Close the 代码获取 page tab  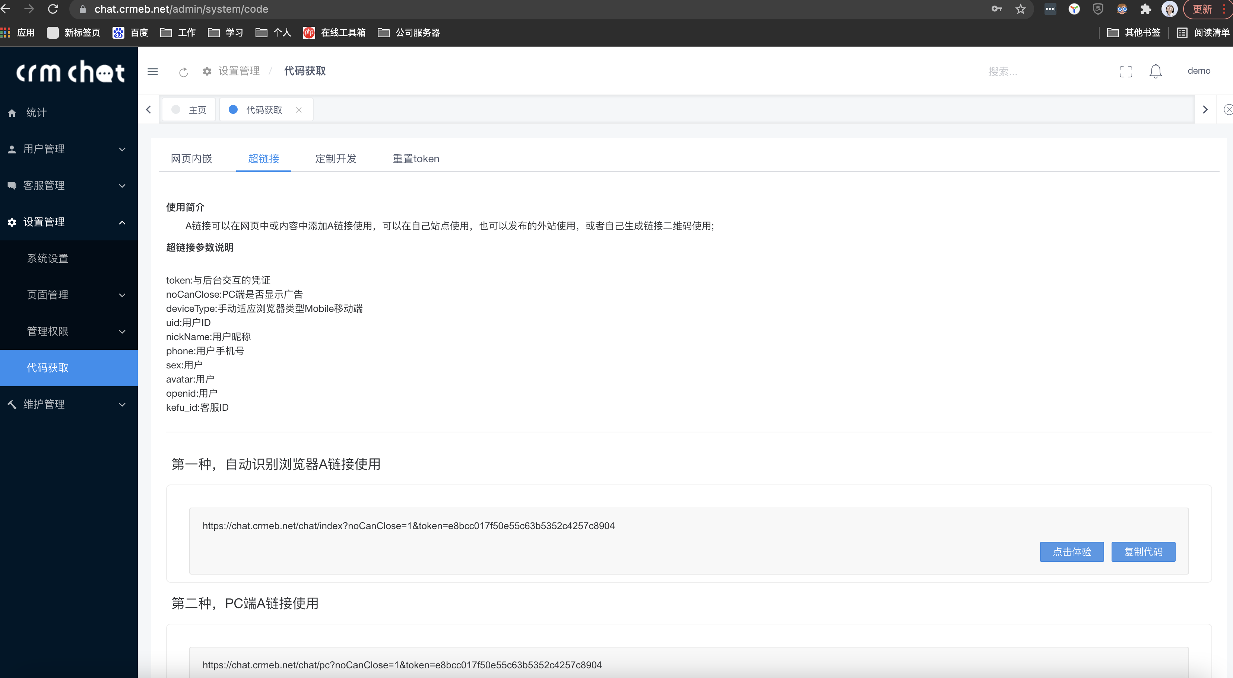coord(299,109)
